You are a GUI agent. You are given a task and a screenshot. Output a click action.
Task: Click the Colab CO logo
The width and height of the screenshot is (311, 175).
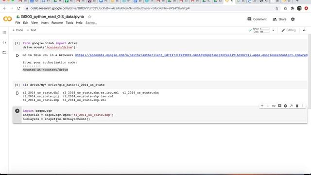click(x=8, y=19)
